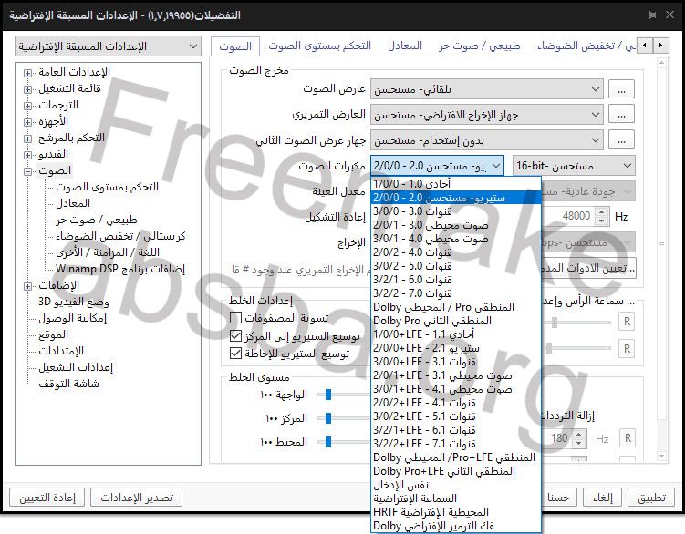Select 3/0/0 - 3.0 قنوات option
The width and height of the screenshot is (685, 534).
[x=456, y=211]
